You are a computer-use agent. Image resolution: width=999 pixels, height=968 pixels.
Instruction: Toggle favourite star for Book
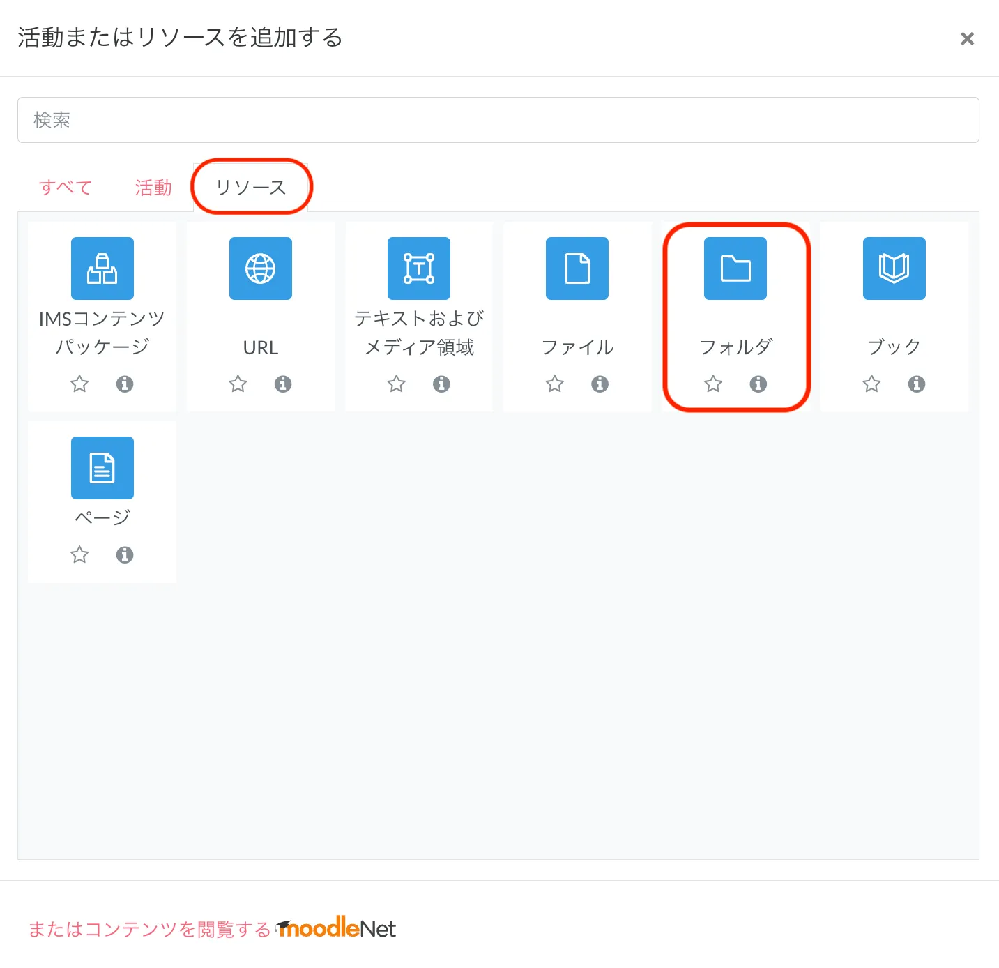(x=871, y=384)
